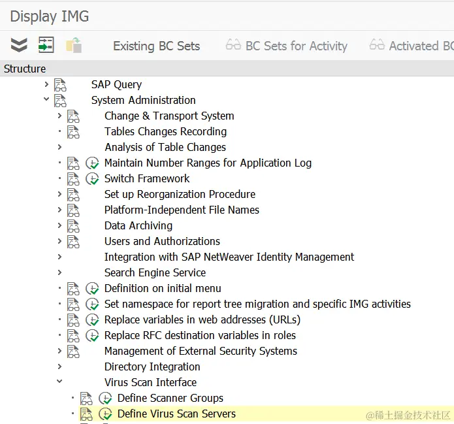Open documentation icon for Set up Reorganization Procedure
This screenshot has width=454, height=424.
[x=73, y=195]
